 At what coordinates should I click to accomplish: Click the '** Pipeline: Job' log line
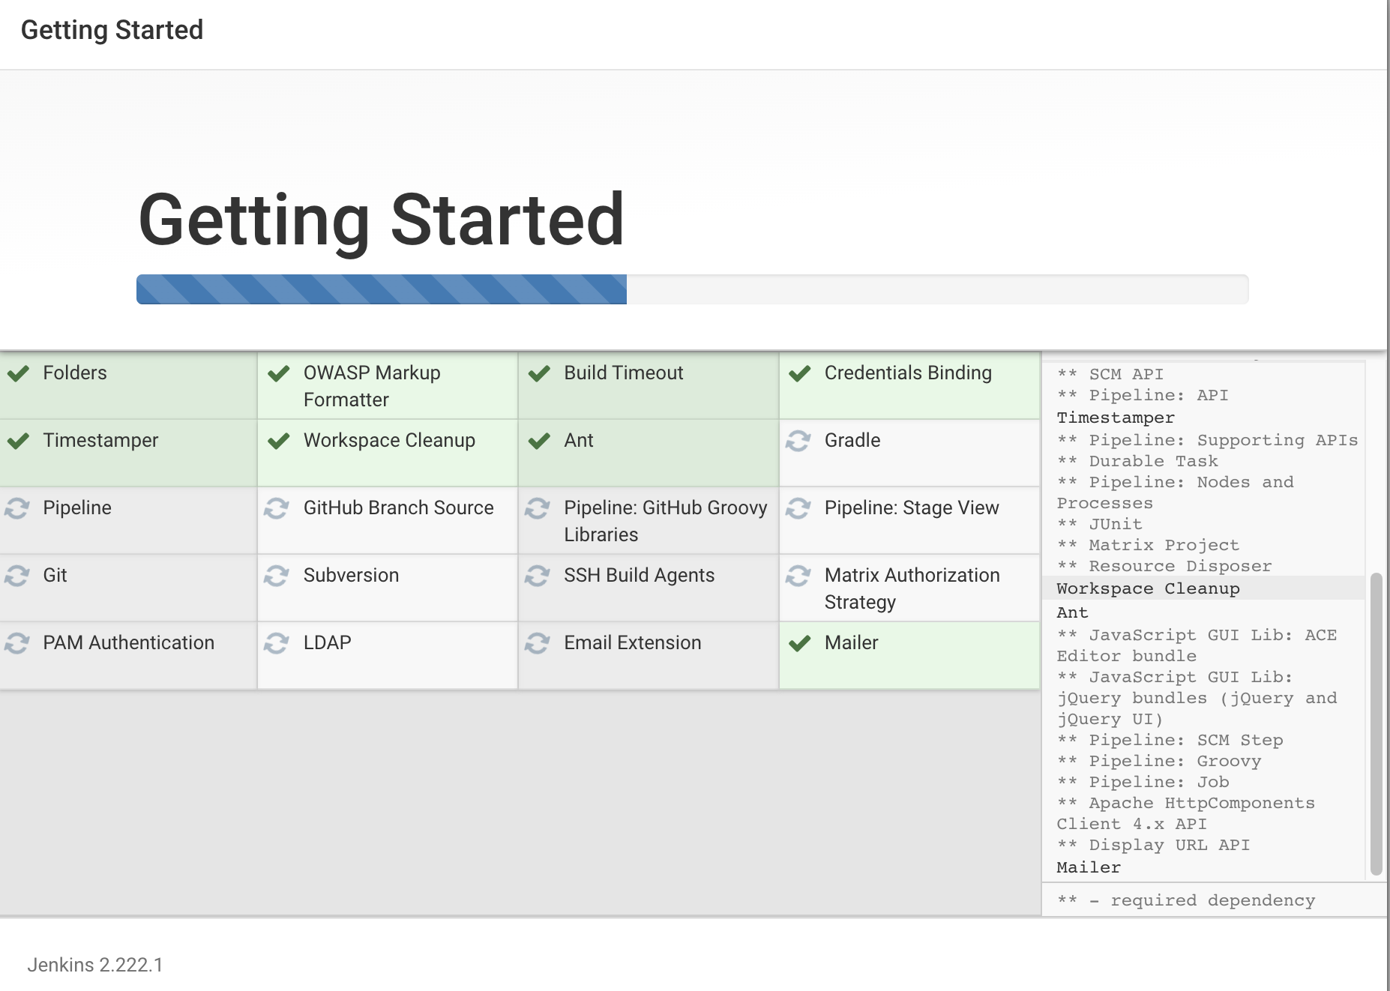coord(1143,782)
